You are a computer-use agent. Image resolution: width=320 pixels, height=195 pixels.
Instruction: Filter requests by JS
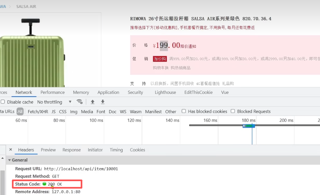[x=54, y=112]
